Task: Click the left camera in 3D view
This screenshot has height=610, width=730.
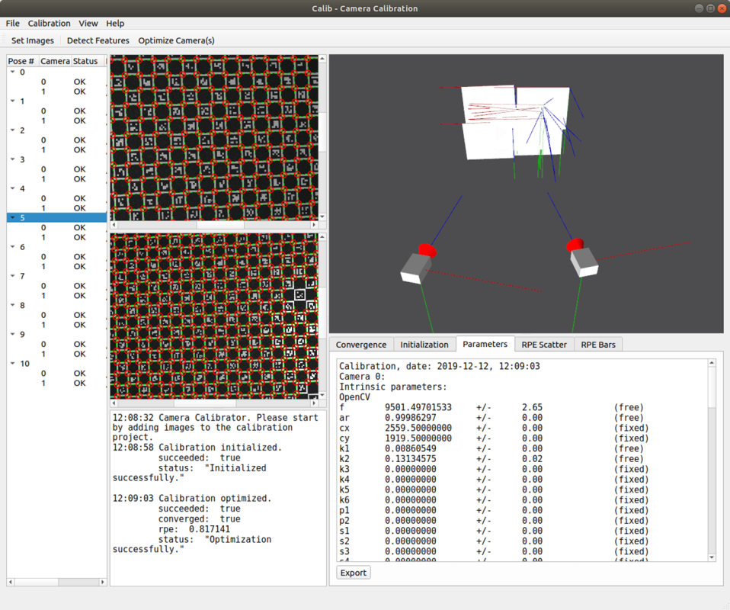Action: tap(417, 267)
